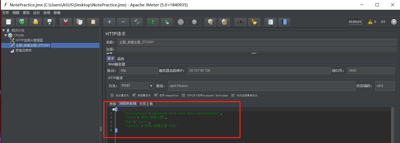Click the 0/1 thread count indicator
Screen dimensions: 400x143
pos(383,22)
